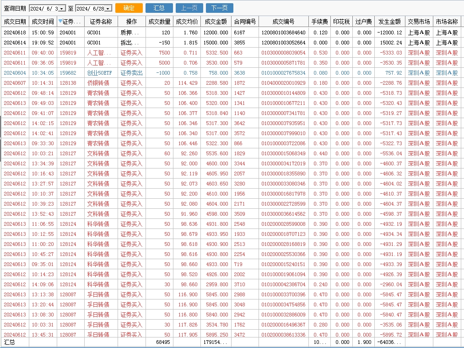Click the 操作 column header
The image size is (464, 348).
pyautogui.click(x=131, y=22)
